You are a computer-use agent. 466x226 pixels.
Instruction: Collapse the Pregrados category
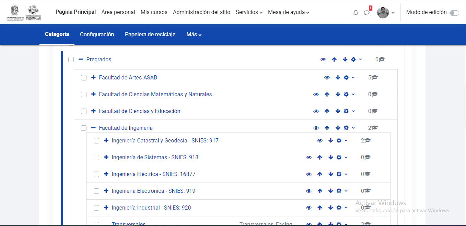(x=81, y=59)
